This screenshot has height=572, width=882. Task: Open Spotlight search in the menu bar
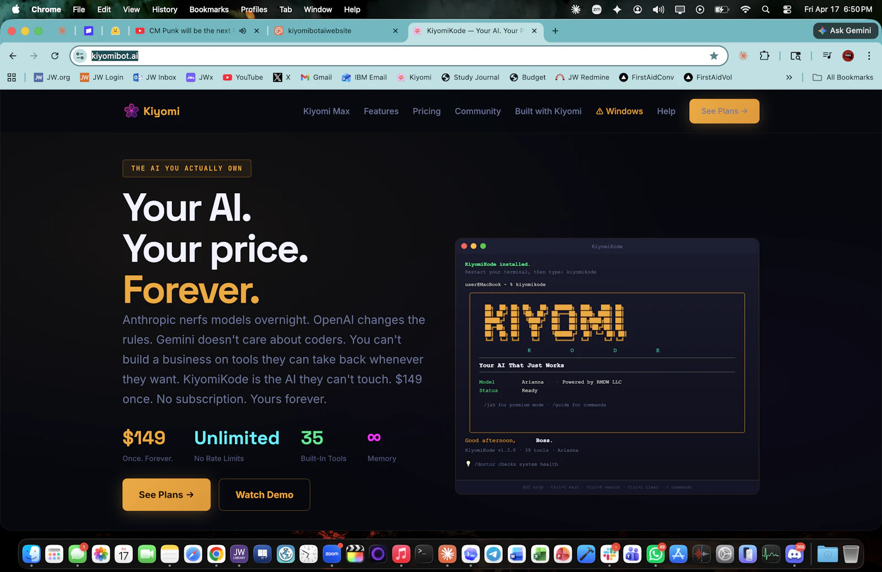766,9
